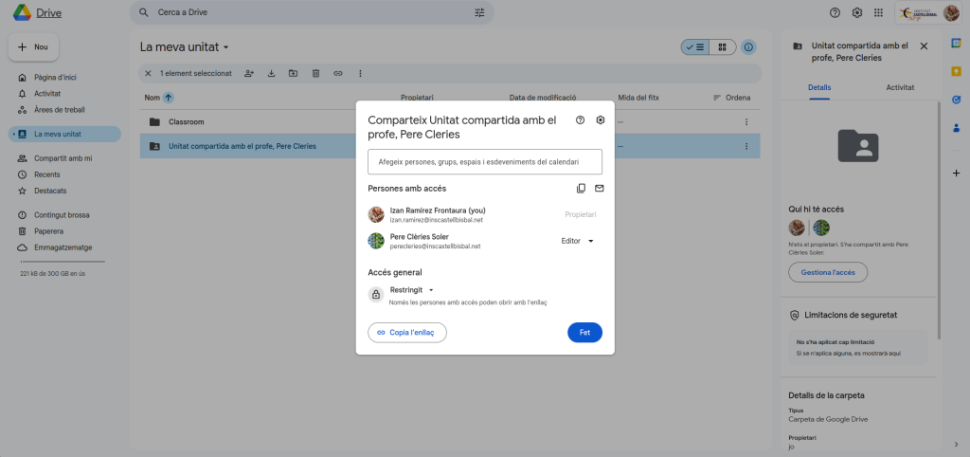Click the copy emails icon beside Persones amb accés
970x457 pixels.
[581, 189]
